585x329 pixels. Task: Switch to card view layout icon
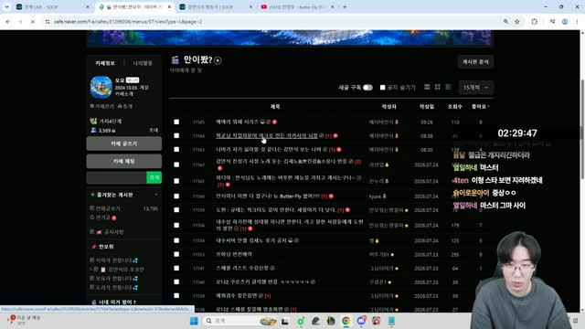tap(427, 87)
